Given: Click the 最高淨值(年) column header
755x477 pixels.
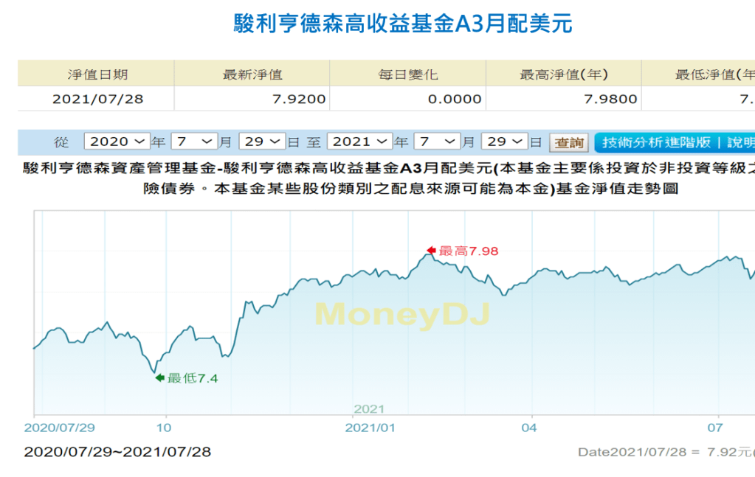Looking at the screenshot, I should pos(563,74).
